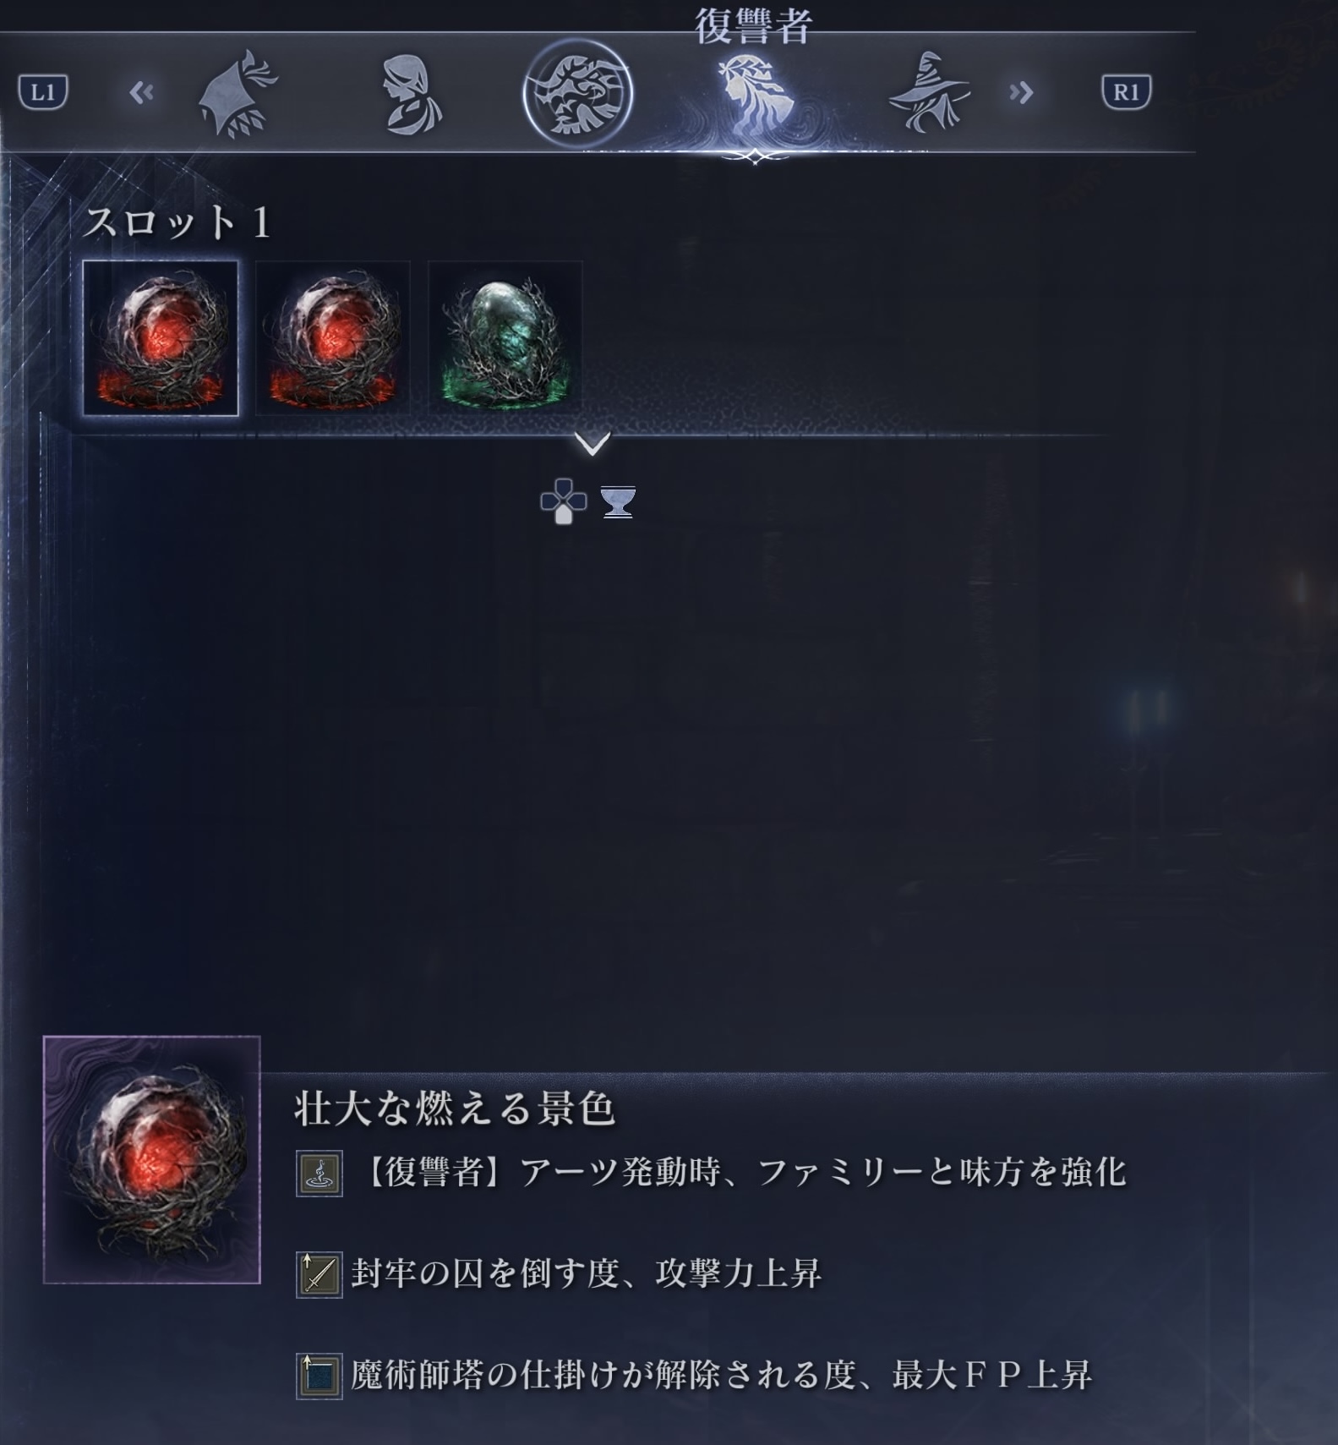Click the スロット 1 heading label
Screen dimensions: 1338x1445
coord(177,222)
